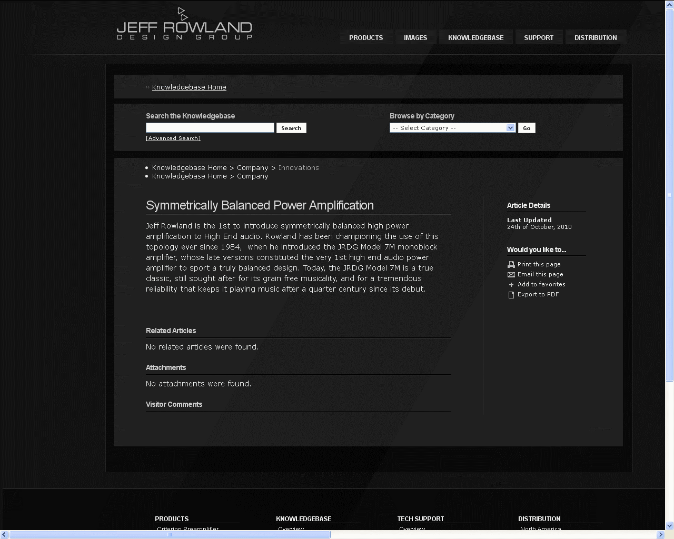This screenshot has width=674, height=539.
Task: Click the Attachments heading
Action: click(x=166, y=367)
